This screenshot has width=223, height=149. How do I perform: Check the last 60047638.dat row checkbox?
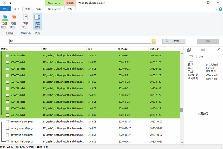[x=8, y=115]
